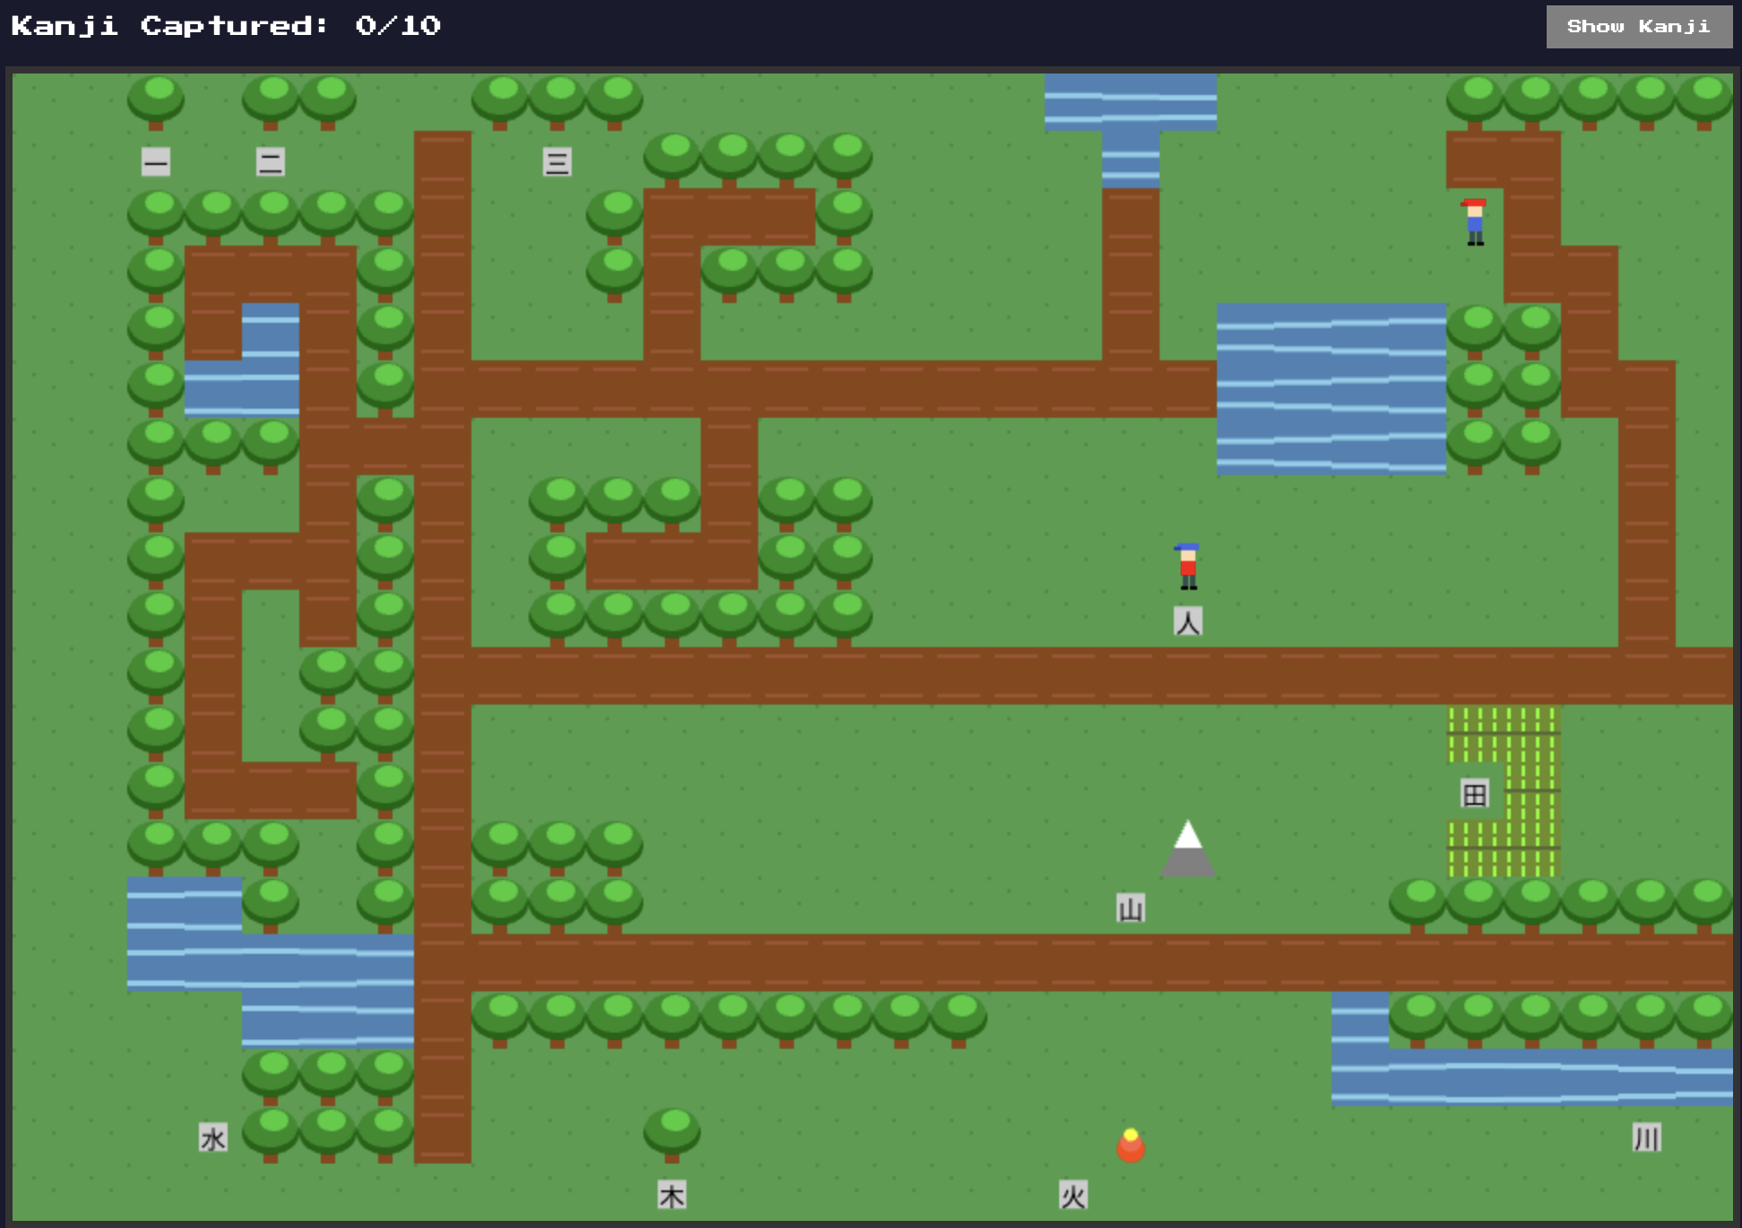The width and height of the screenshot is (1742, 1228).
Task: Select the fire kanji tile (火)
Action: coord(1073,1195)
